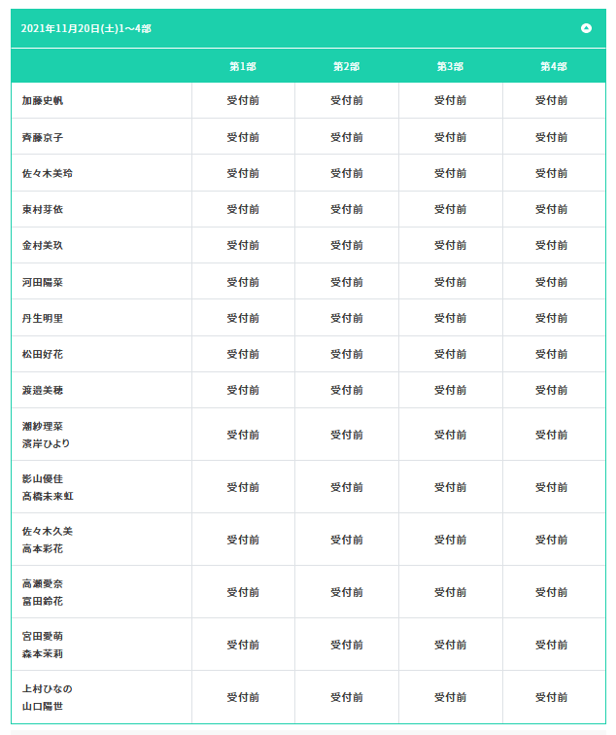Click 丹生明里 member name
Image resolution: width=616 pixels, height=735 pixels.
[x=42, y=318]
